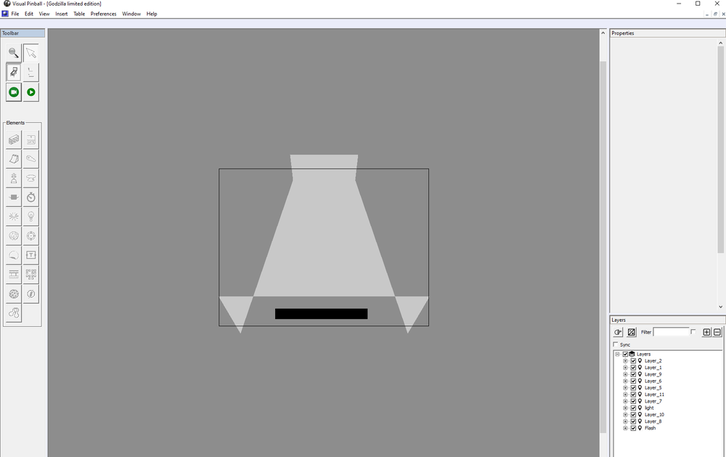
Task: Expand the Layer_2 tree node
Action: [x=625, y=360]
